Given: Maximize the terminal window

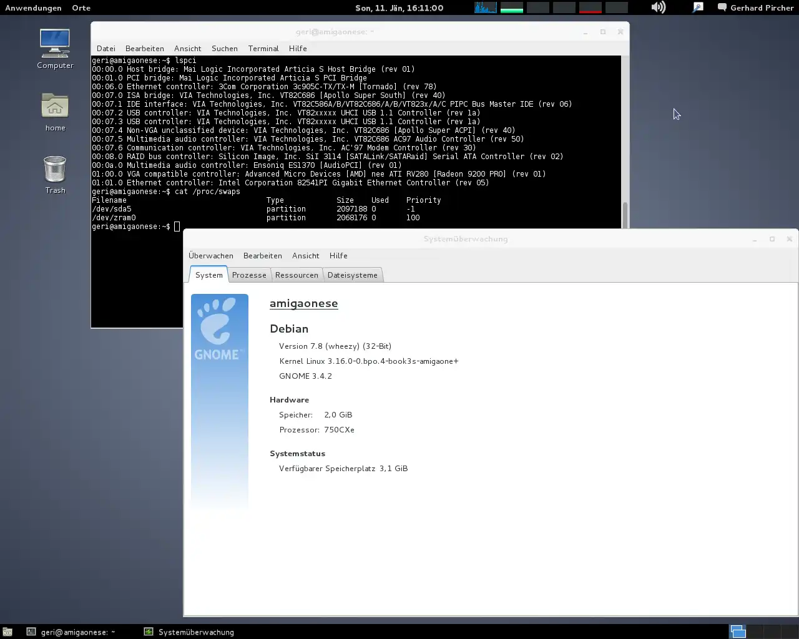Looking at the screenshot, I should (x=603, y=32).
